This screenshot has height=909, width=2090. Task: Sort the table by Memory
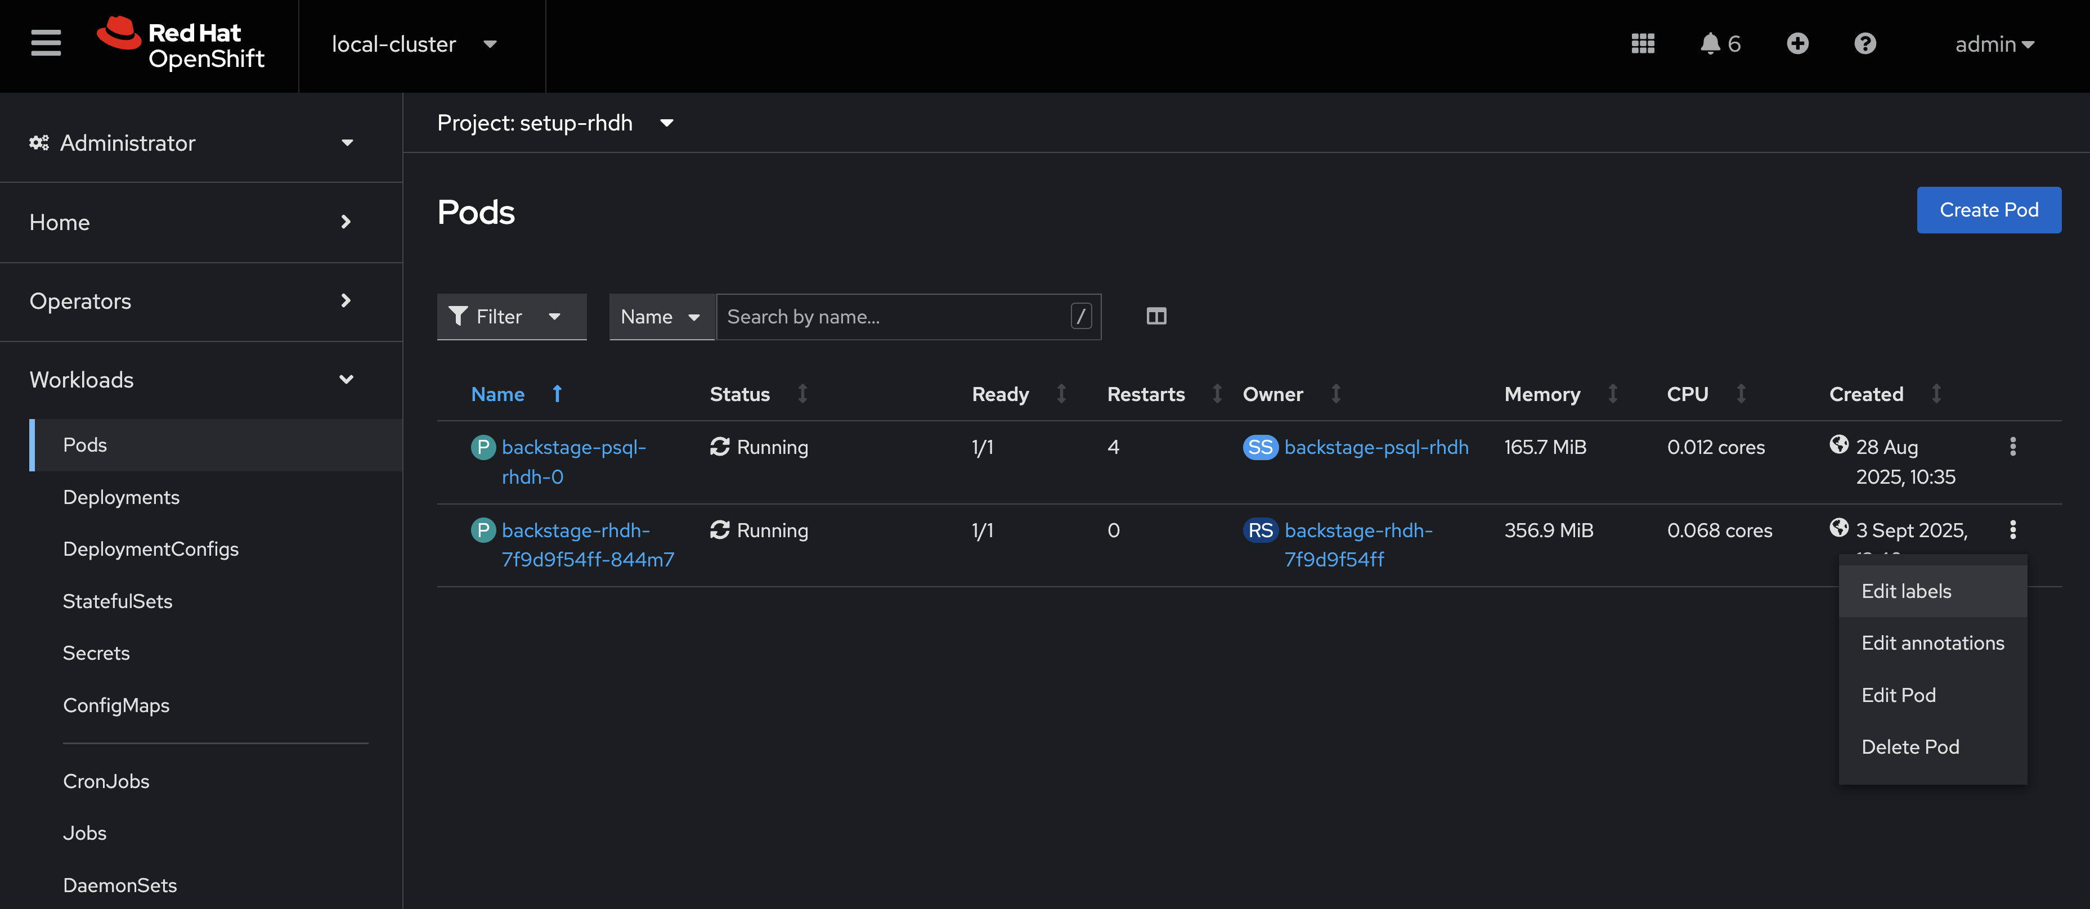(x=1612, y=394)
